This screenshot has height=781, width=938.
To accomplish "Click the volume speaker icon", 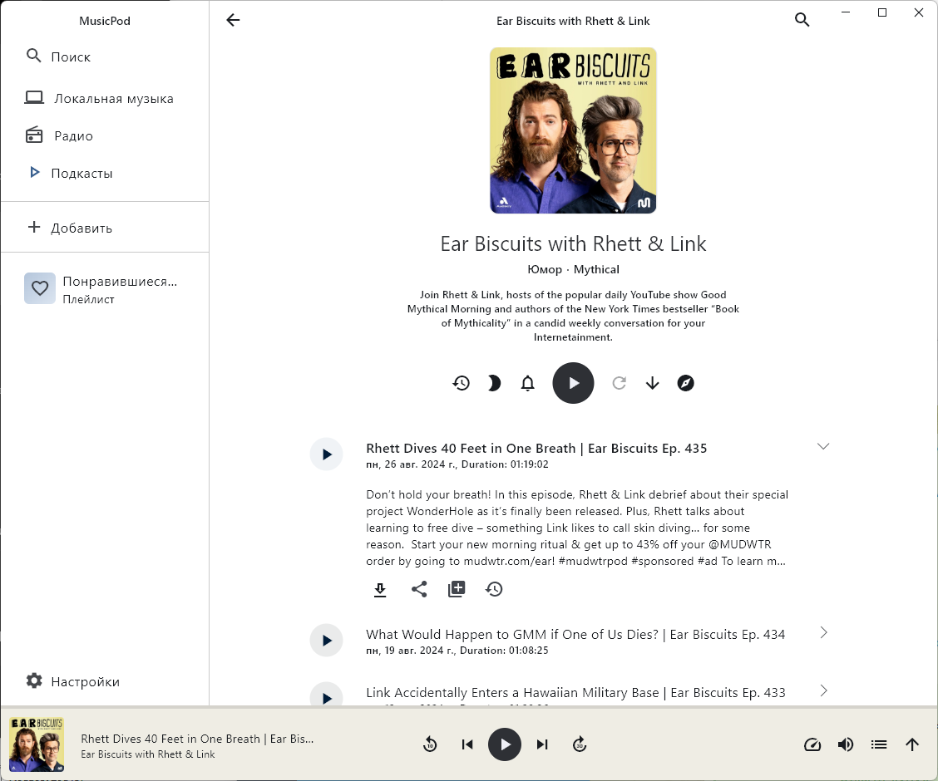I will pyautogui.click(x=845, y=744).
